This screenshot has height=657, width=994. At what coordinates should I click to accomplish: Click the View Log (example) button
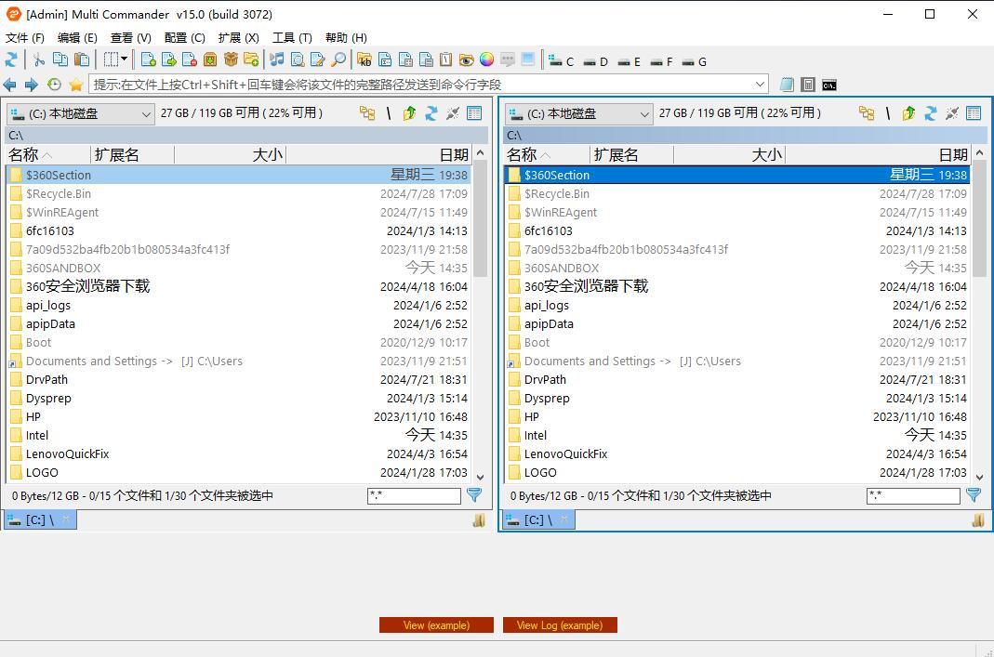(560, 625)
